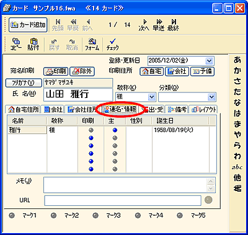248x235 pixels.
Task: Toggle the マーク3 indicator
Action: click(95, 216)
